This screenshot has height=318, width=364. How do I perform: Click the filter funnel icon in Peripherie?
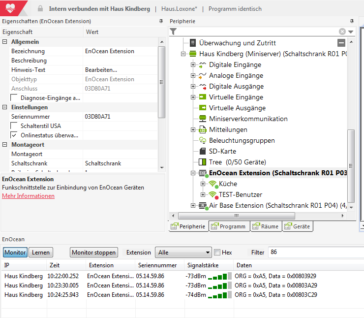click(173, 32)
